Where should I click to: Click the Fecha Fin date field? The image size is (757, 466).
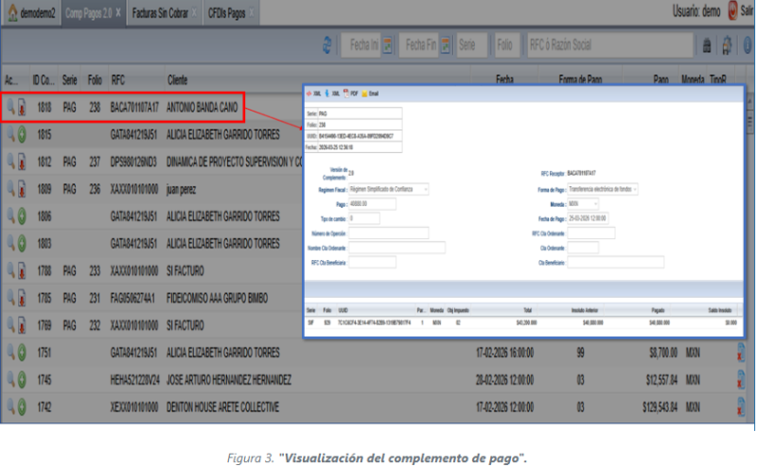click(419, 45)
